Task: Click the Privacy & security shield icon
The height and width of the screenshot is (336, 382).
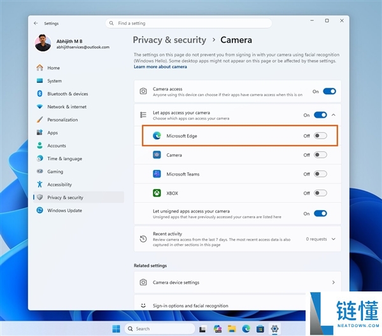Action: tap(40, 197)
